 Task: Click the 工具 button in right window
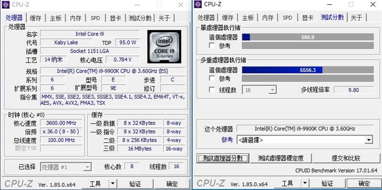(x=287, y=183)
